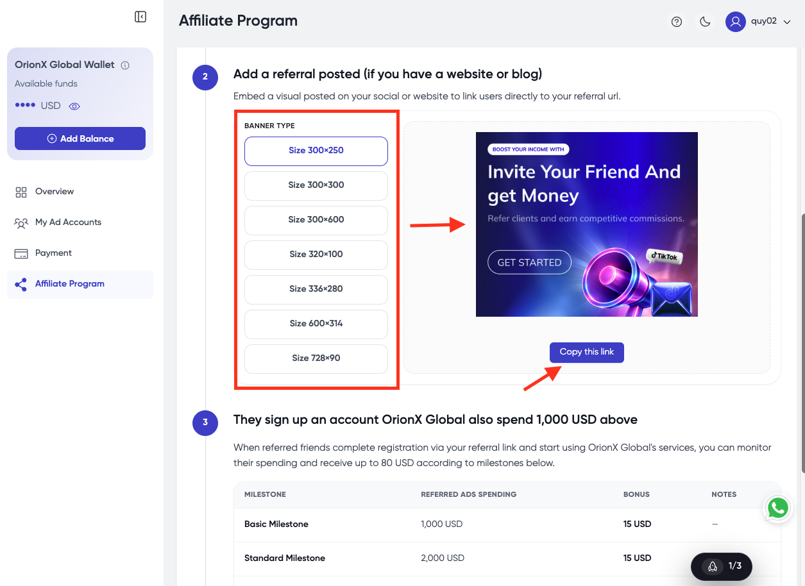Click the Basic Milestone row label
Screen dimensions: 805x586
[x=276, y=524]
